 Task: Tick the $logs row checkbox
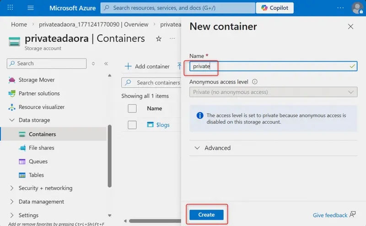(132, 125)
